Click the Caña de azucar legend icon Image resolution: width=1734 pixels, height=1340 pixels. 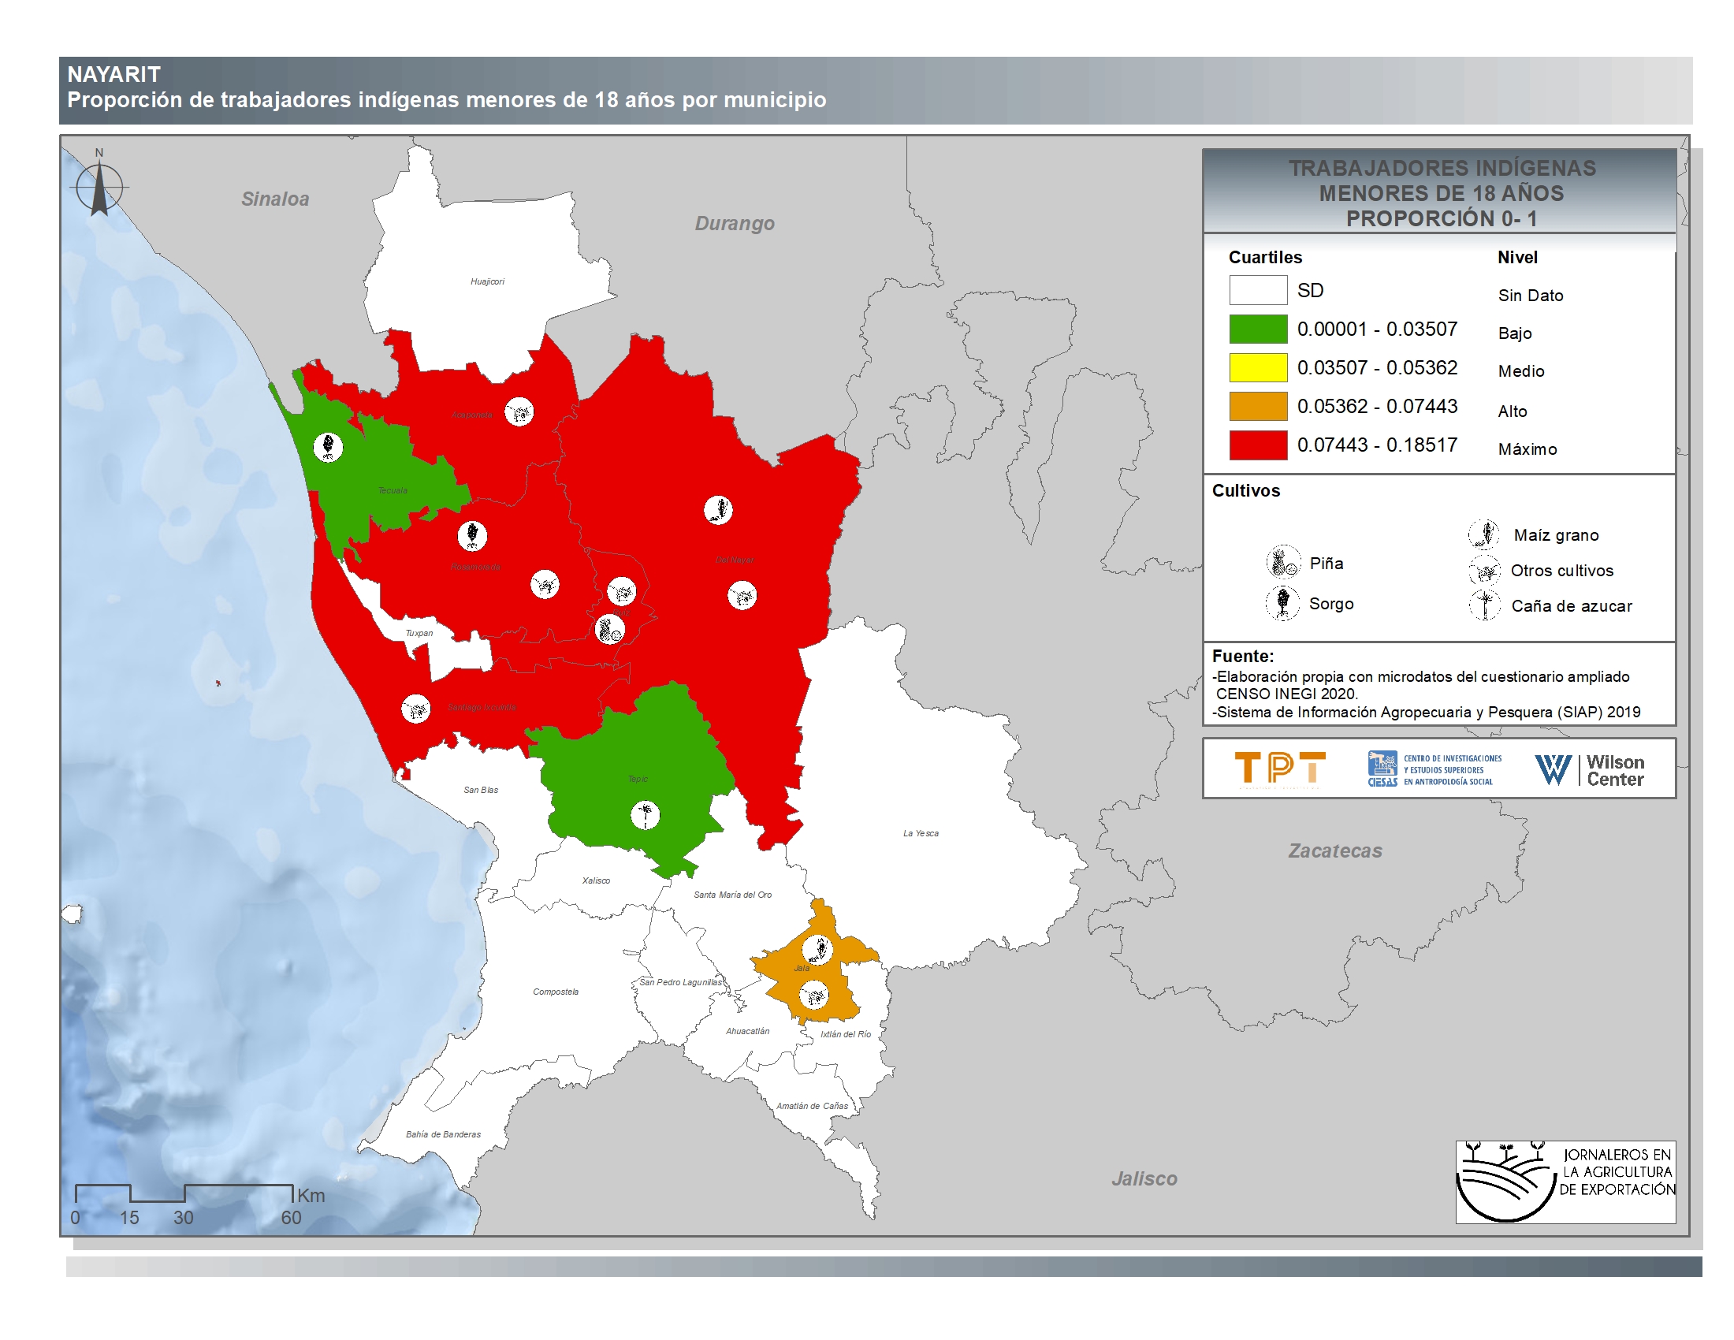1484,605
